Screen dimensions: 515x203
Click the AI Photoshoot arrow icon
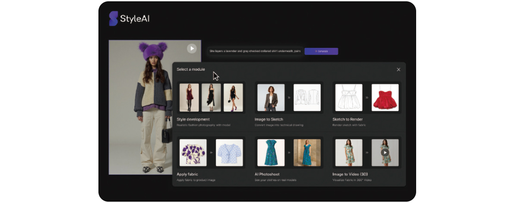(289, 153)
